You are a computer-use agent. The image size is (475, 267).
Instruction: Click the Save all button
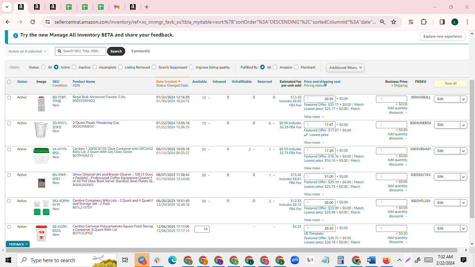click(x=451, y=83)
